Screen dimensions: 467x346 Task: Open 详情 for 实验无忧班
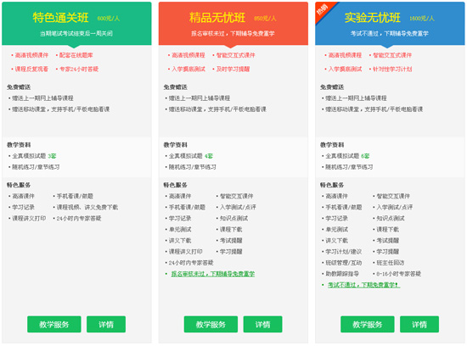click(419, 324)
